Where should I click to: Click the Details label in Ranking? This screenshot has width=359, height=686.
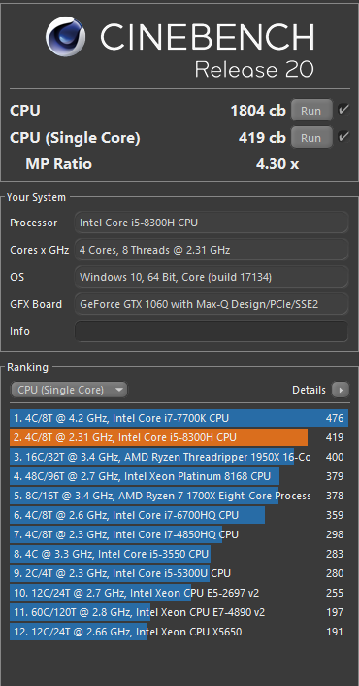[x=309, y=390]
